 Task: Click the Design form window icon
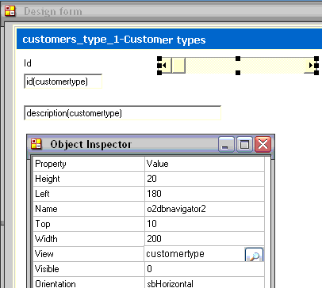[x=10, y=11]
